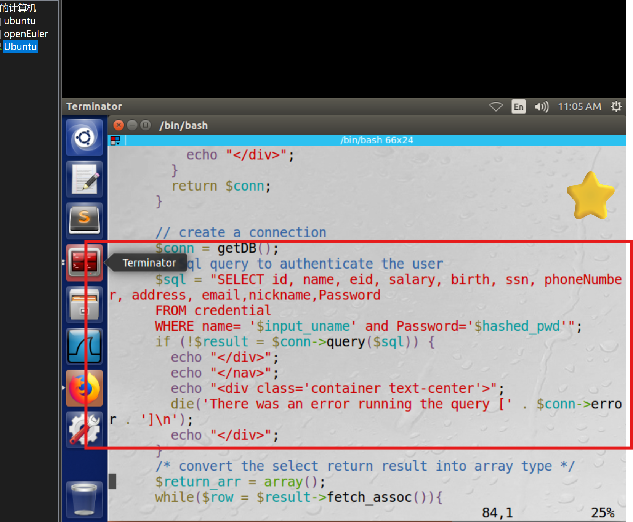Click the /bin/bash 66x24 terminal titlebar

click(376, 140)
